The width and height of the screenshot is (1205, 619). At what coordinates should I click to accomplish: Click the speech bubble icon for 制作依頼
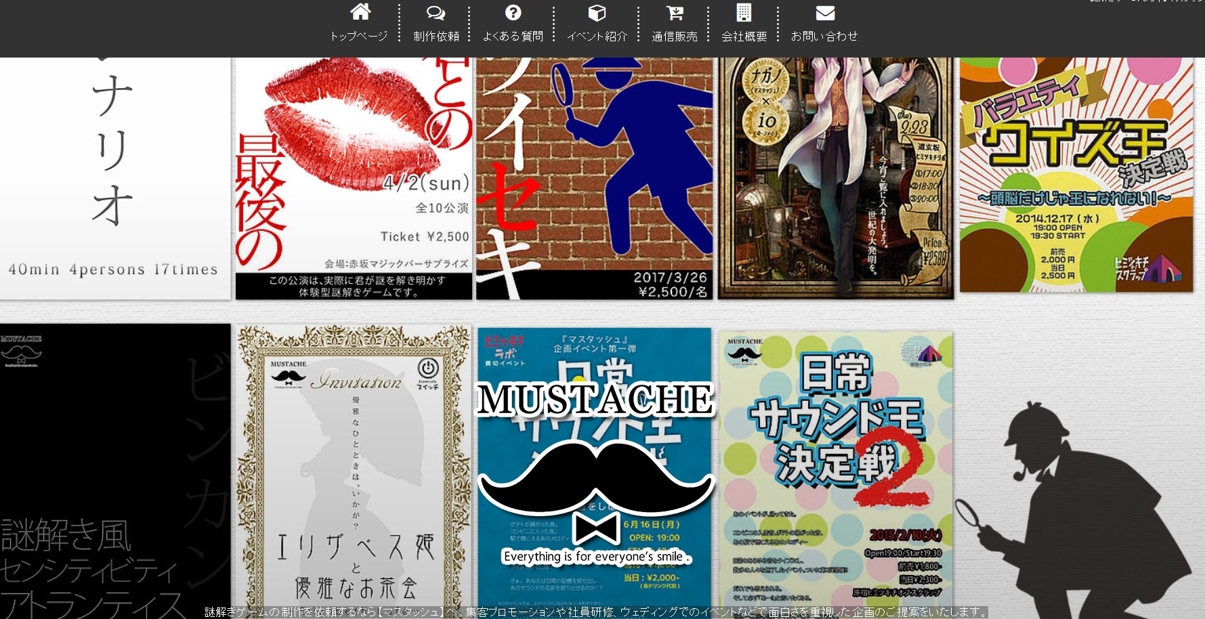click(x=436, y=13)
